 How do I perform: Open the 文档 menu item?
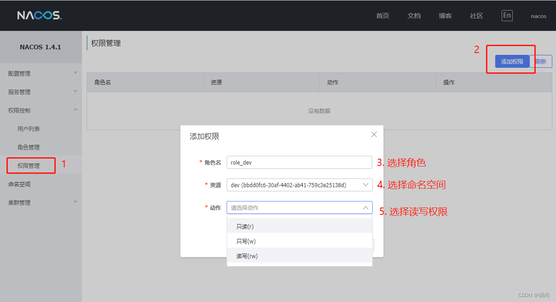coord(413,15)
